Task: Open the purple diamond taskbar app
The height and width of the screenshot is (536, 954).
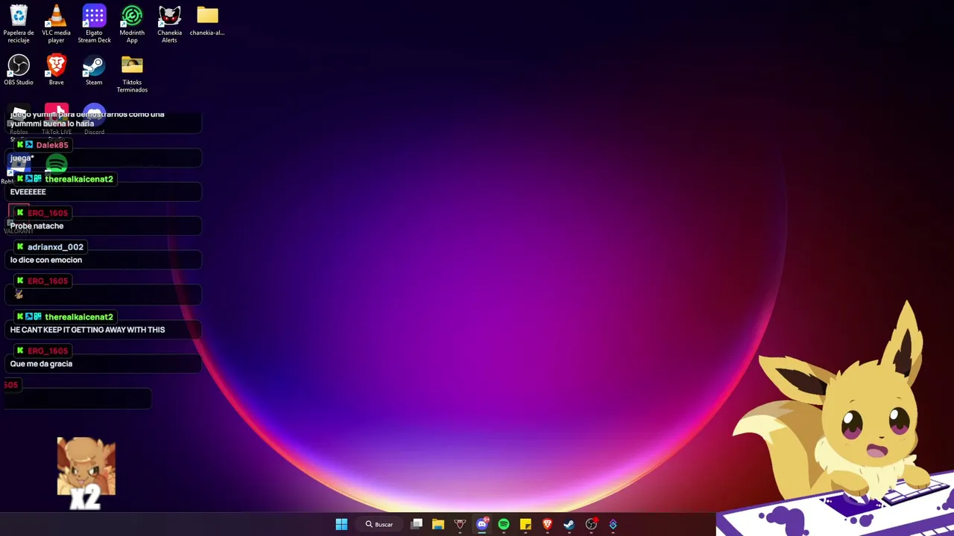Action: [x=613, y=524]
